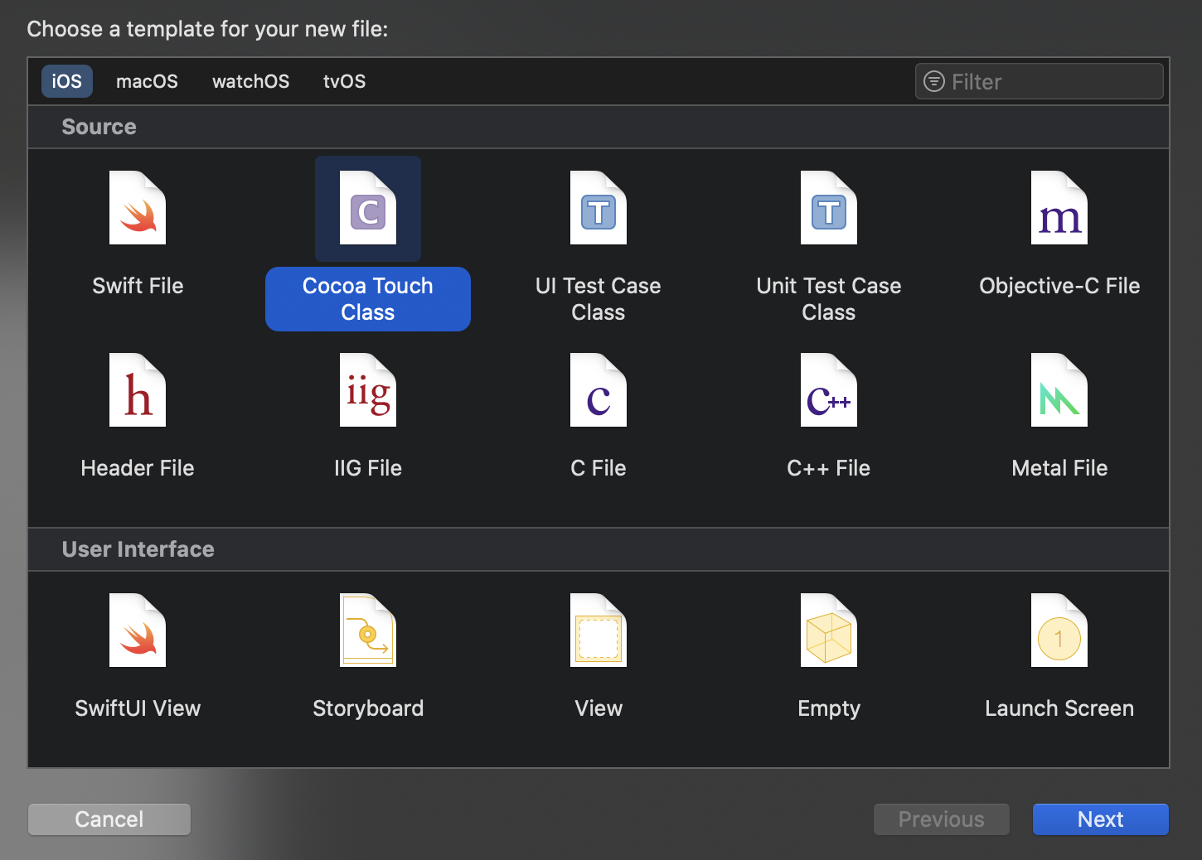The image size is (1202, 860).
Task: Focus the Filter text field
Action: [x=1040, y=81]
